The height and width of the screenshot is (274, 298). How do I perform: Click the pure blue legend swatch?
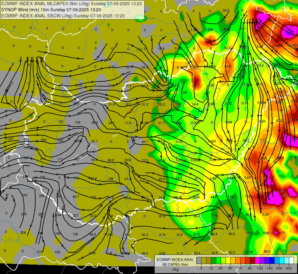[x=272, y=260]
